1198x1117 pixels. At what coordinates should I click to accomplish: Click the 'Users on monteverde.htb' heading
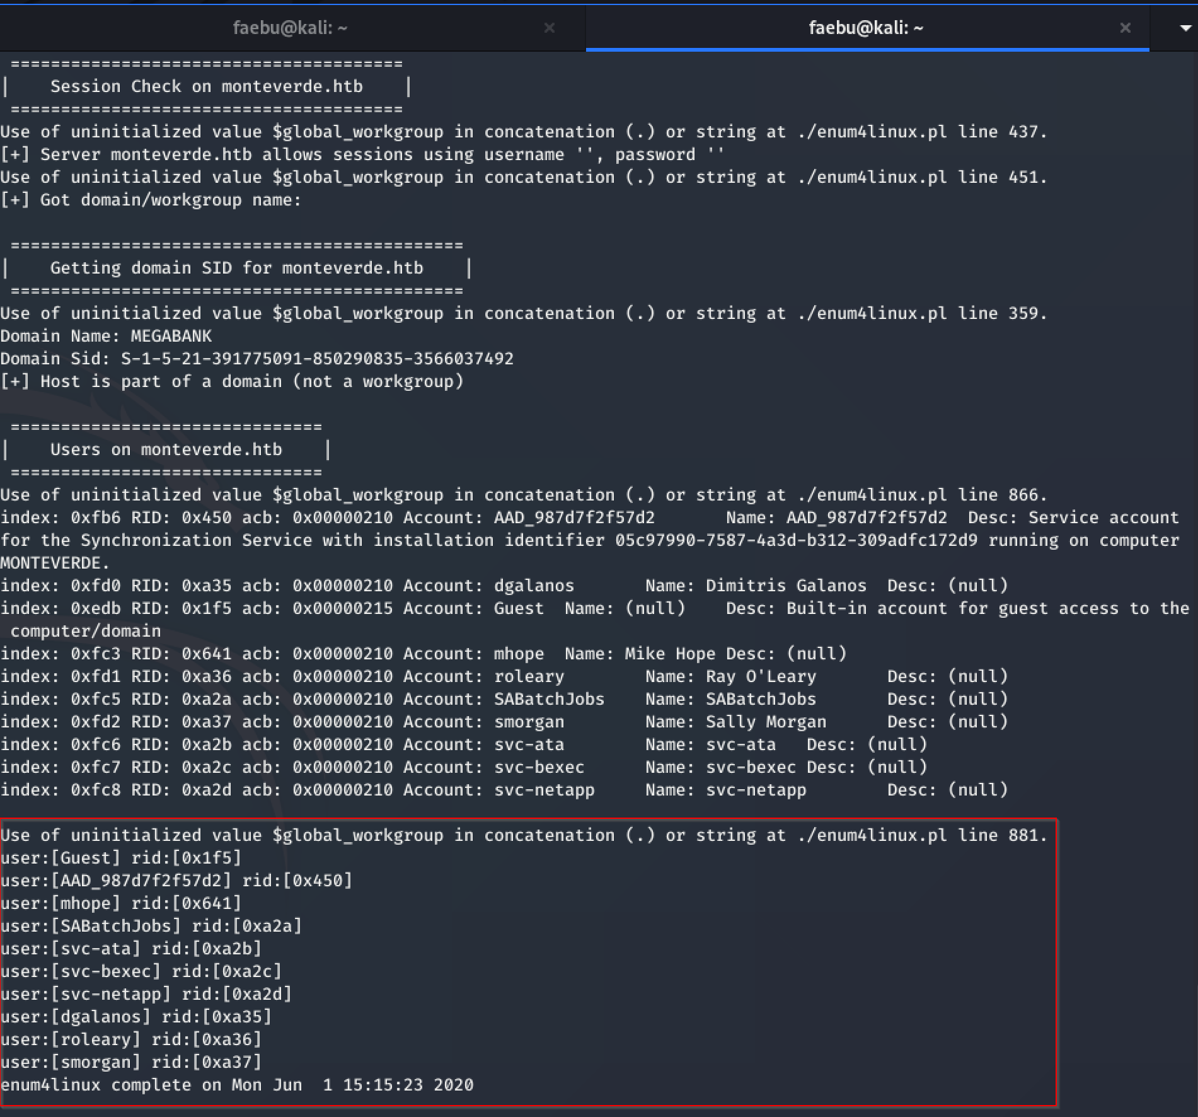click(x=166, y=449)
